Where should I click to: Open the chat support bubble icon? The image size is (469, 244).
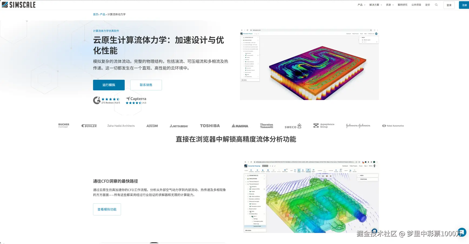pos(462,232)
